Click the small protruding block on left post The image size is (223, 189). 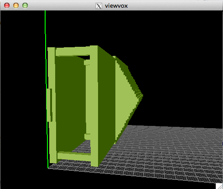point(49,105)
